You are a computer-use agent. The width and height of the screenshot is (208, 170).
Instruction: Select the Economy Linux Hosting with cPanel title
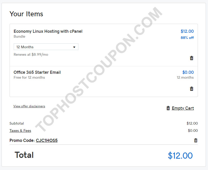click(48, 31)
